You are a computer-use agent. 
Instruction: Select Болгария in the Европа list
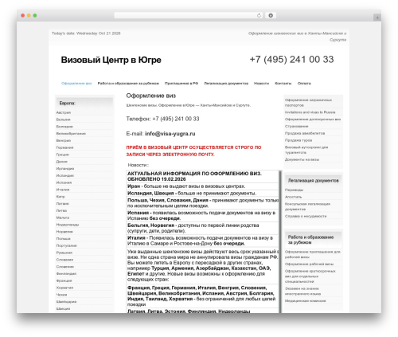click(64, 127)
